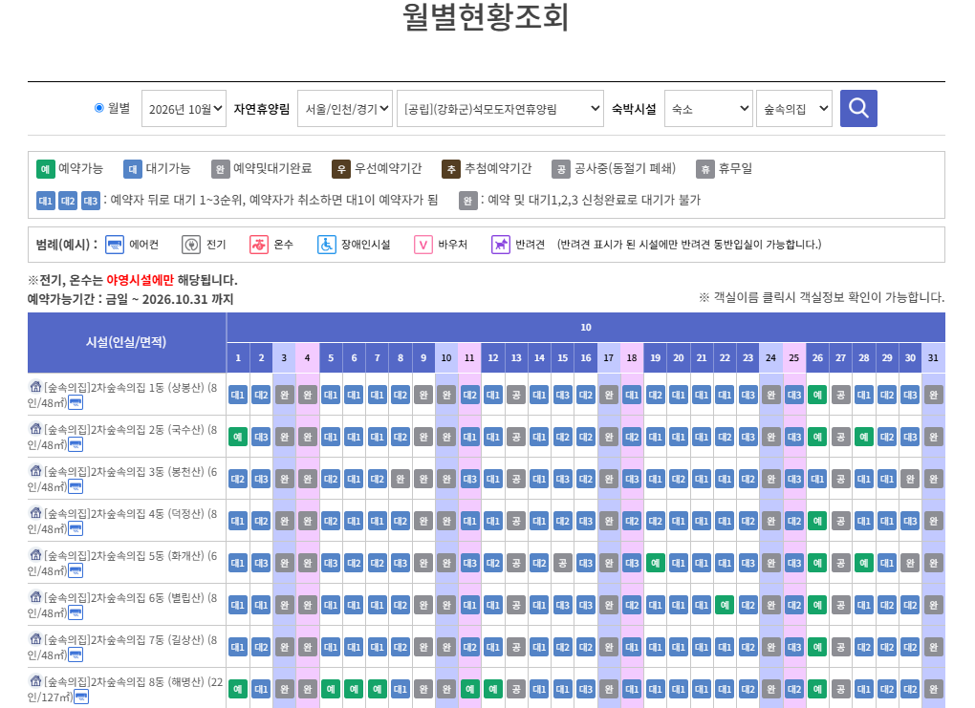Click the 공 icon for 3동 봉천산 on the 13th

[516, 480]
